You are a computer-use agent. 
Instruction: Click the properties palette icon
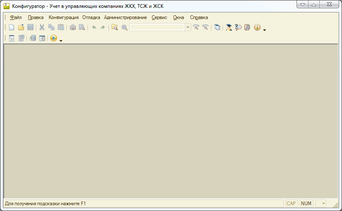tap(42, 38)
